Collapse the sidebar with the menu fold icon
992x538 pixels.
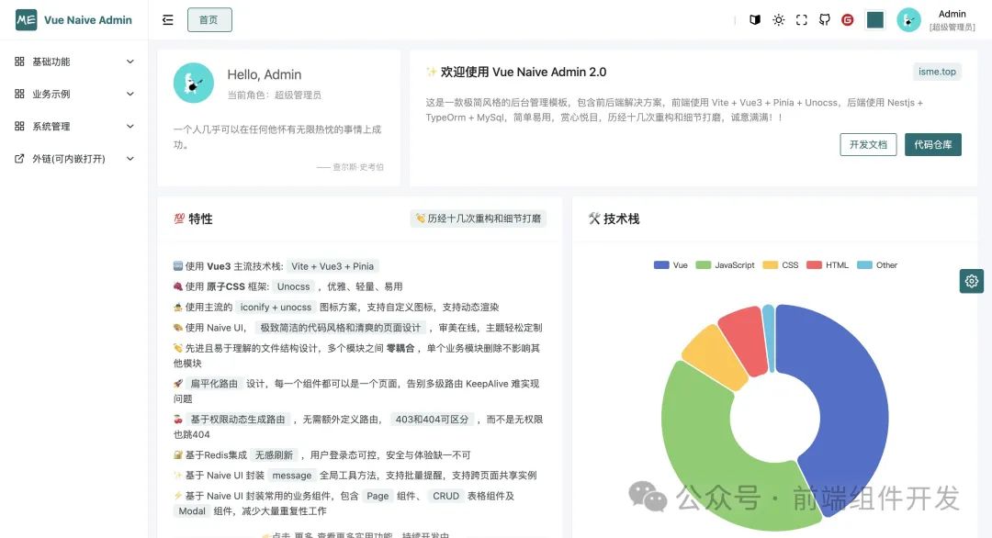(168, 19)
